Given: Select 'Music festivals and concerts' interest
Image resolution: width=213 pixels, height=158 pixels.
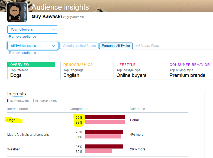Looking at the screenshot, I should click(28, 135).
